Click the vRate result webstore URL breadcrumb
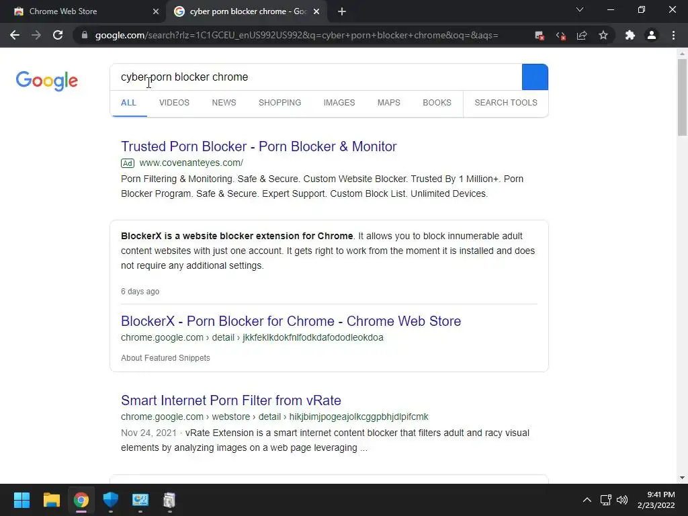The width and height of the screenshot is (688, 516). tap(275, 417)
